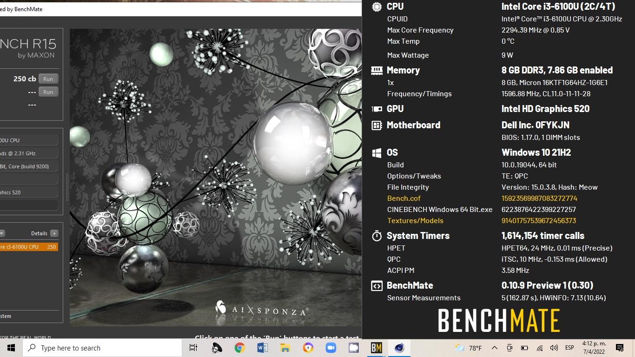Open the speaker app icon beside Task View
635x357 pixels.
coord(217,348)
